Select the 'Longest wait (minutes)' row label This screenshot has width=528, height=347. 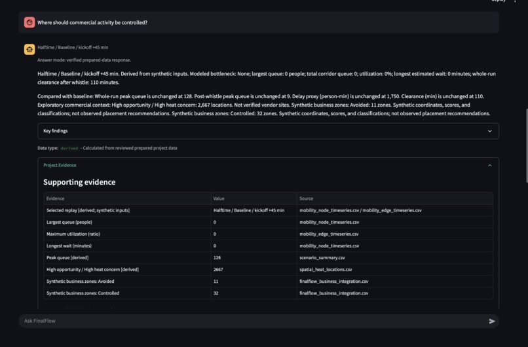pos(69,246)
